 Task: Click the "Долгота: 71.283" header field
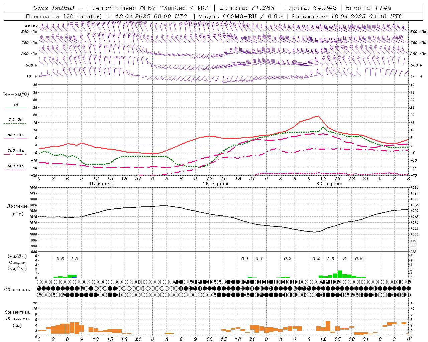(247, 8)
